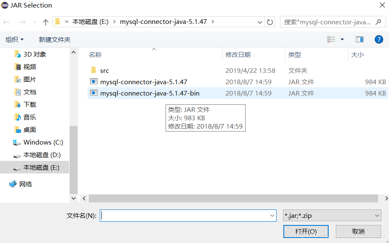Change view layout icon
Image resolution: width=389 pixels, height=243 pixels.
[x=331, y=39]
